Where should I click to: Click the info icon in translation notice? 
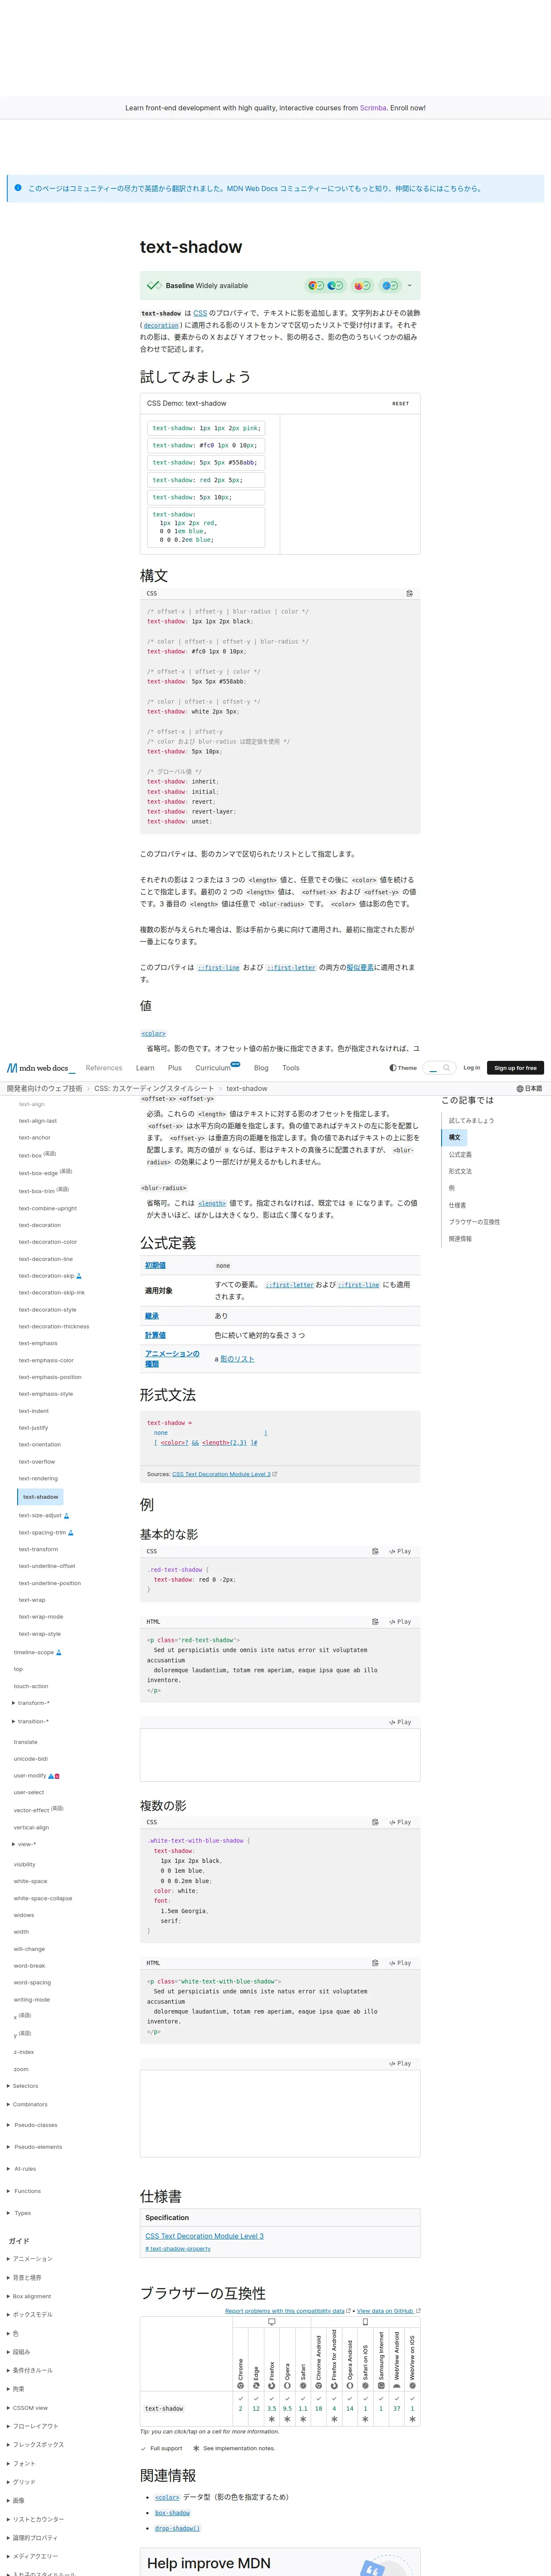(x=18, y=188)
